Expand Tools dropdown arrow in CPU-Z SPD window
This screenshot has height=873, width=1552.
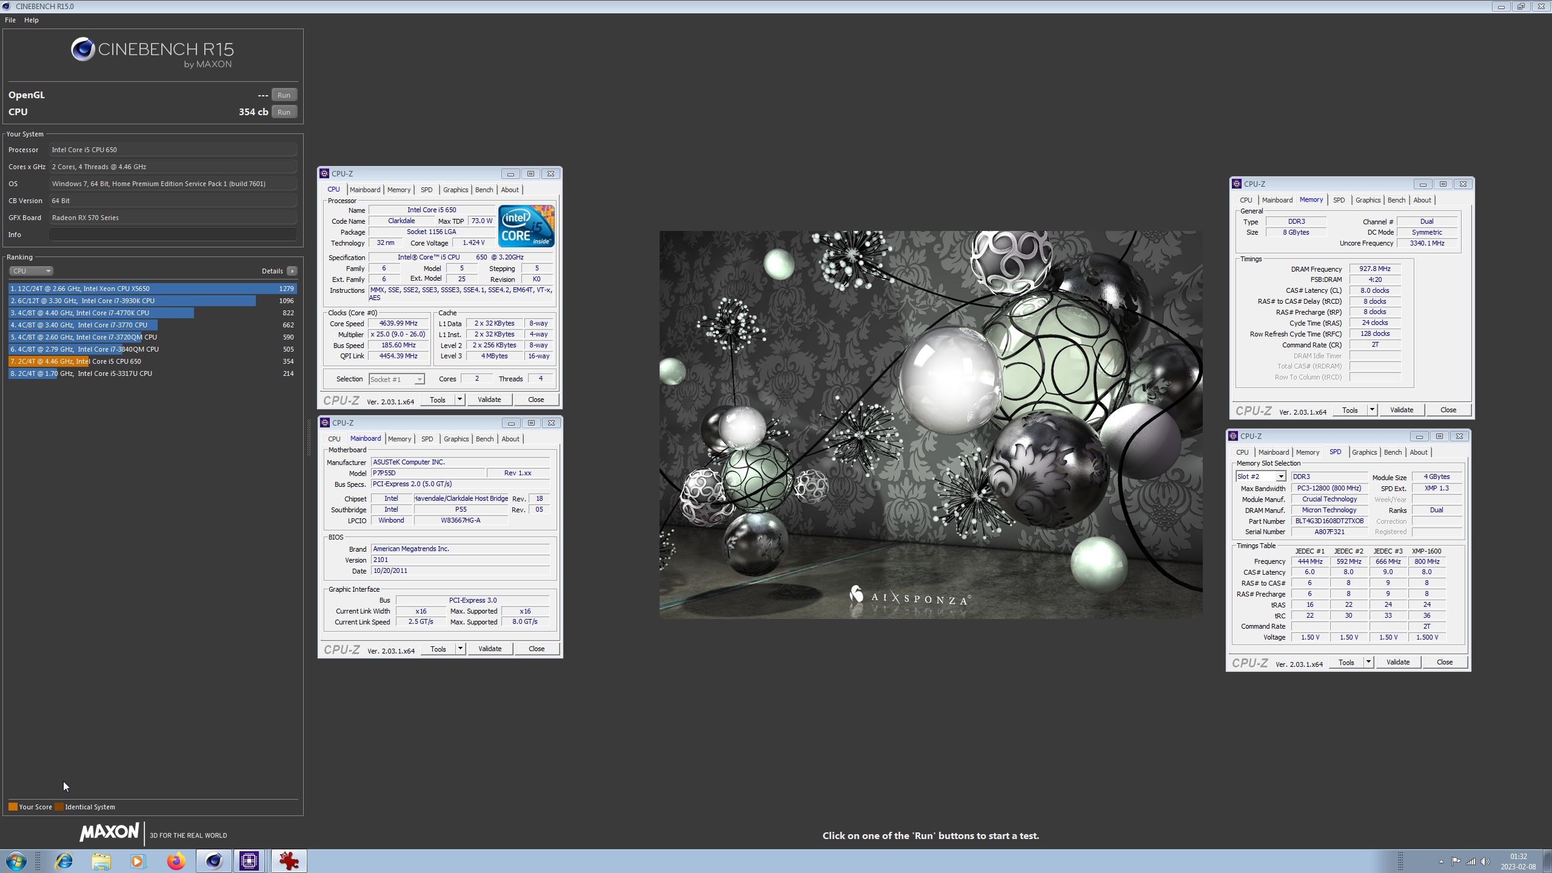(x=1368, y=662)
